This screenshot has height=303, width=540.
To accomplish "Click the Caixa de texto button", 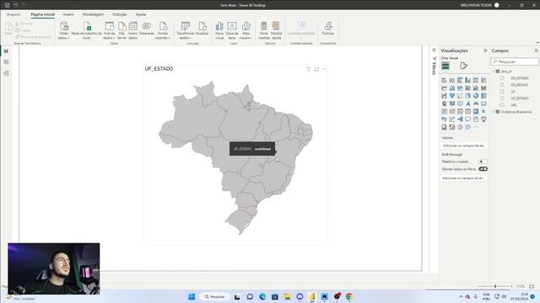I will coord(232,31).
